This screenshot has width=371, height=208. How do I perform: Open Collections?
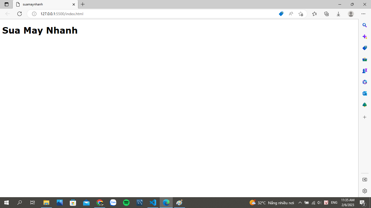click(x=326, y=14)
